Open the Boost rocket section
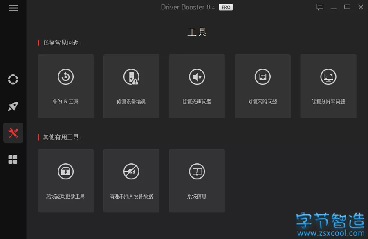The width and height of the screenshot is (368, 239). pyautogui.click(x=13, y=106)
